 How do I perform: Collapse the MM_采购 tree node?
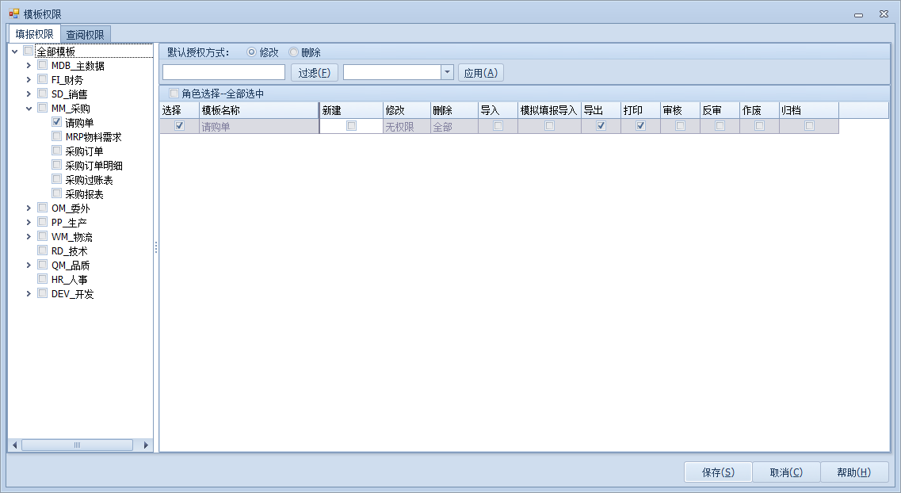pos(29,109)
